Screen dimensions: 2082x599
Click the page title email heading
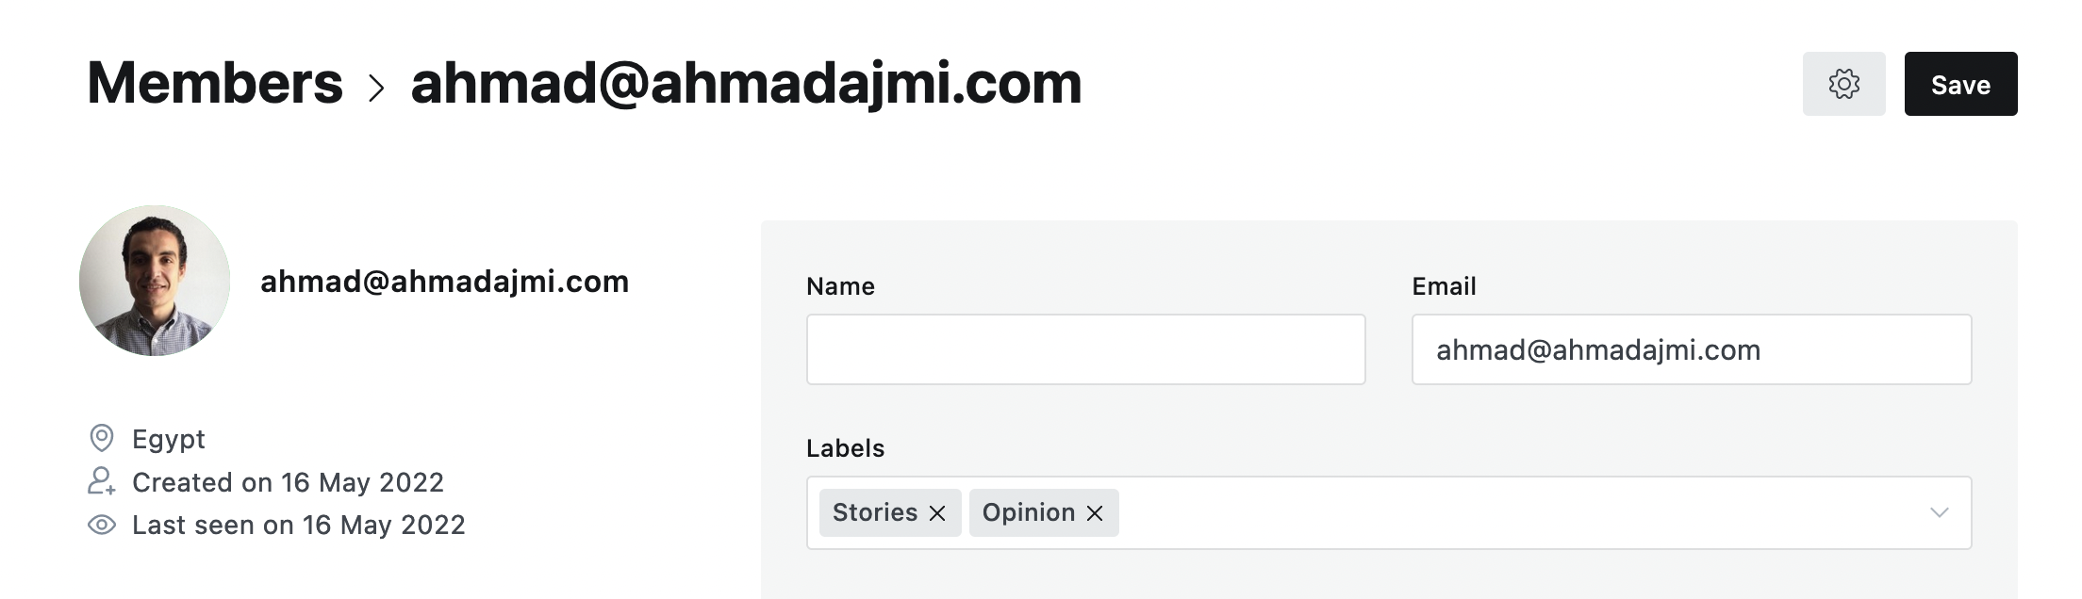coord(746,83)
